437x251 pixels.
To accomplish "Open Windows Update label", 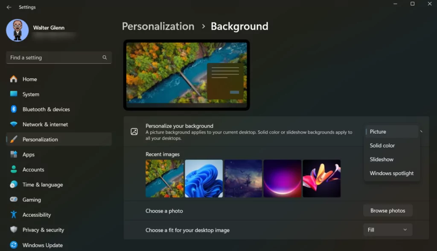I will point(42,245).
